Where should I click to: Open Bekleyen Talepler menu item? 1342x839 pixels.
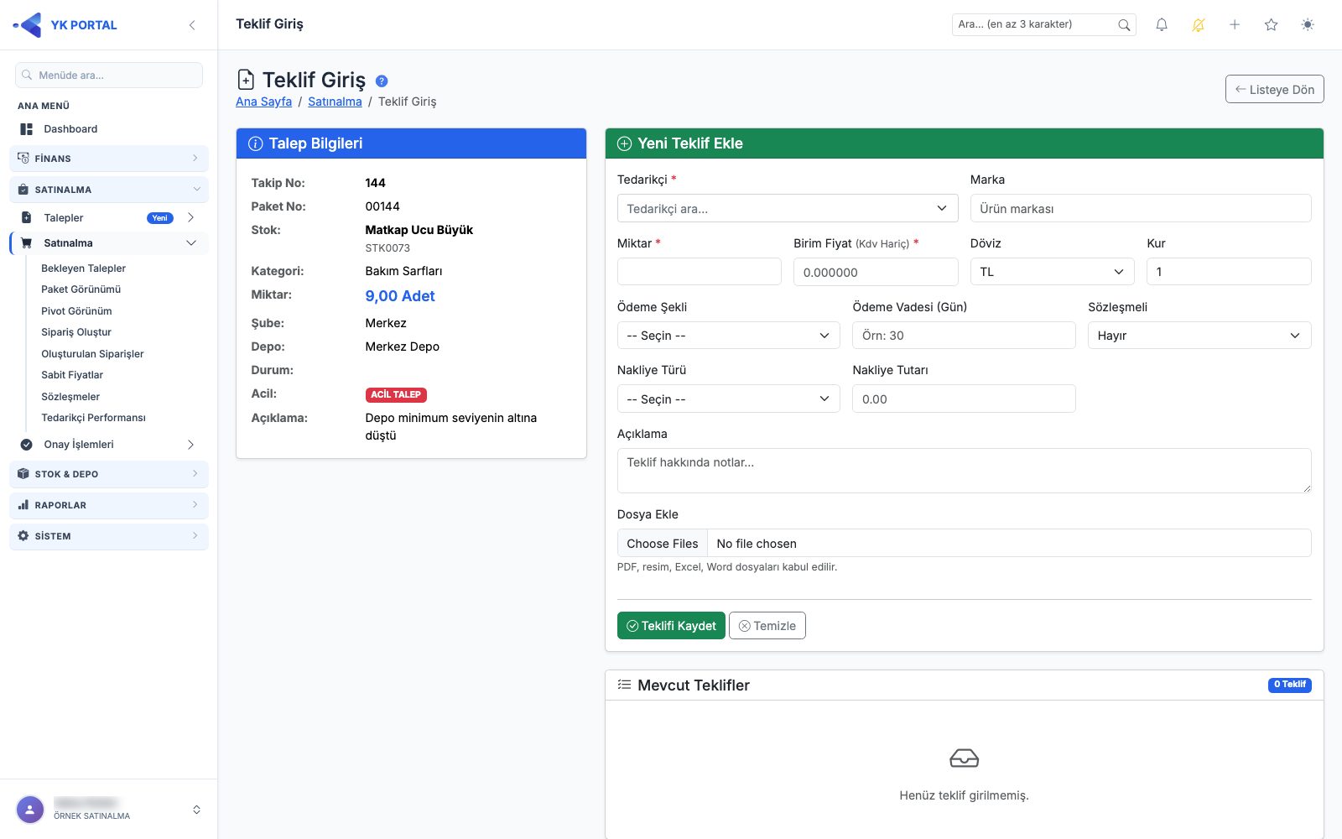(x=84, y=268)
